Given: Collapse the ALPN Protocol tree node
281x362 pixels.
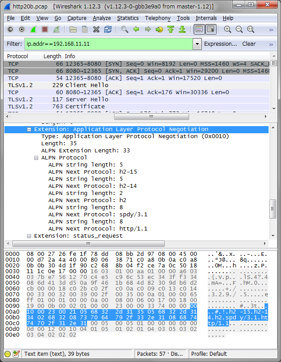Looking at the screenshot, I should coord(36,158).
